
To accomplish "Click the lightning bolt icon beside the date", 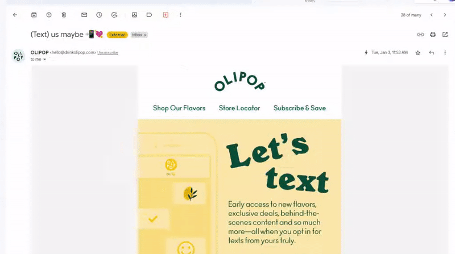I will [x=366, y=52].
